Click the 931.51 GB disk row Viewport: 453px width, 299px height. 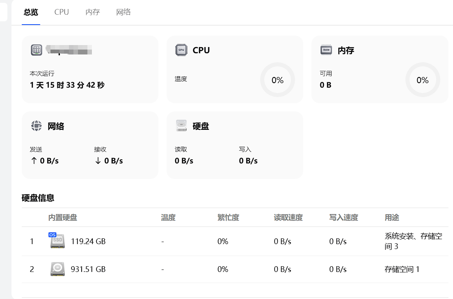click(88, 270)
